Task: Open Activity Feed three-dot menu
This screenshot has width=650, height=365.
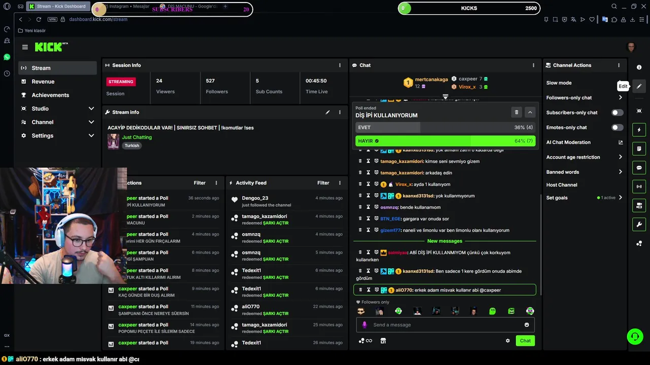Action: pos(340,183)
